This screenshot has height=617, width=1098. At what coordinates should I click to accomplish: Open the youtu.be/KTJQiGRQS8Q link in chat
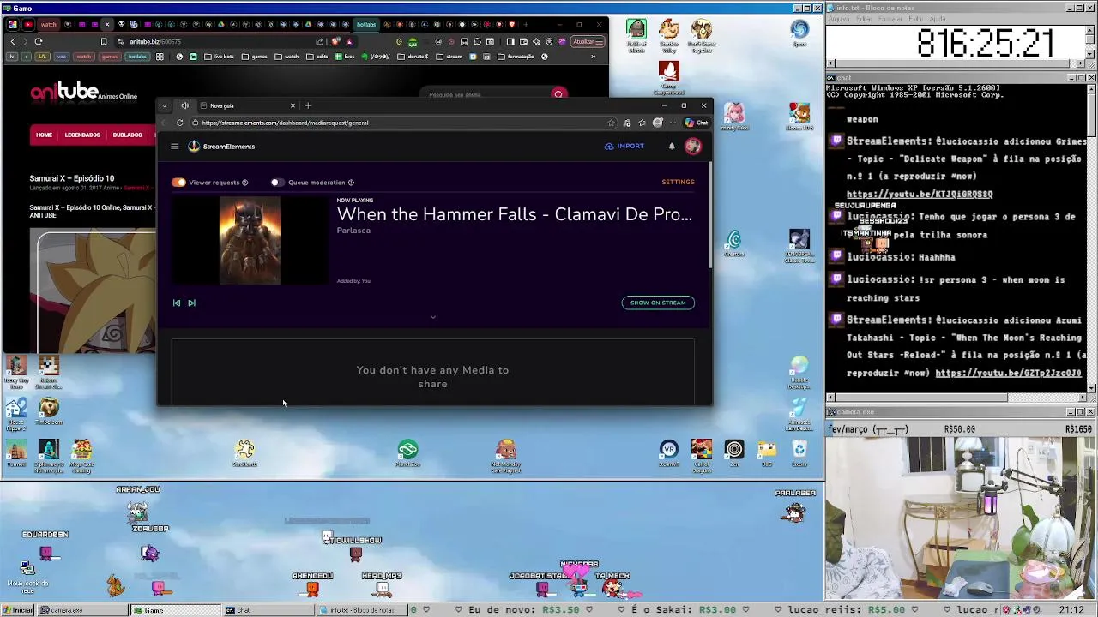coord(920,195)
